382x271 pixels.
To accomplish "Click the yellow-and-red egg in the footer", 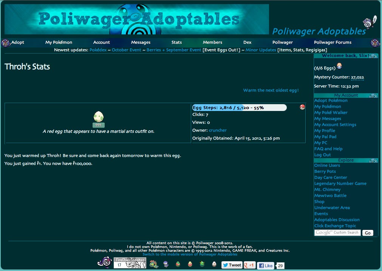I will 190,264.
